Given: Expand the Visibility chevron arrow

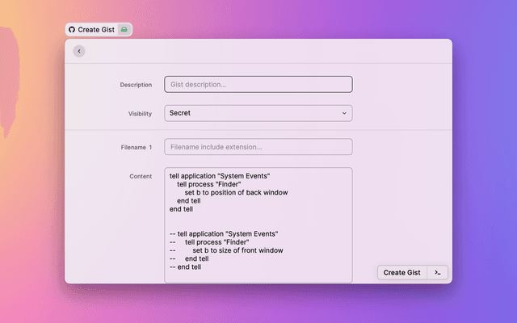Looking at the screenshot, I should tap(344, 114).
